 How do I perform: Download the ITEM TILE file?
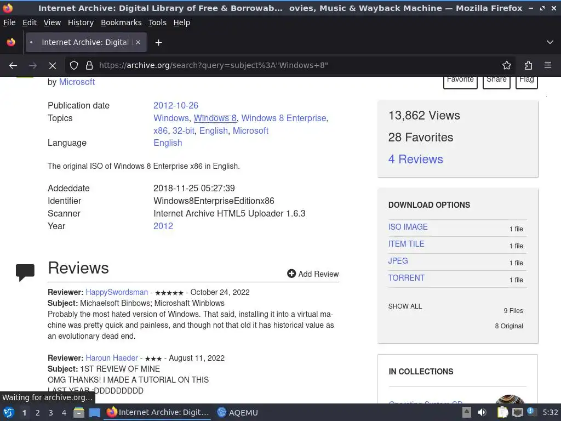click(406, 244)
